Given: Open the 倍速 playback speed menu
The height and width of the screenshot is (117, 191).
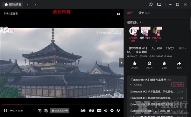Looking at the screenshot, I should 91,111.
